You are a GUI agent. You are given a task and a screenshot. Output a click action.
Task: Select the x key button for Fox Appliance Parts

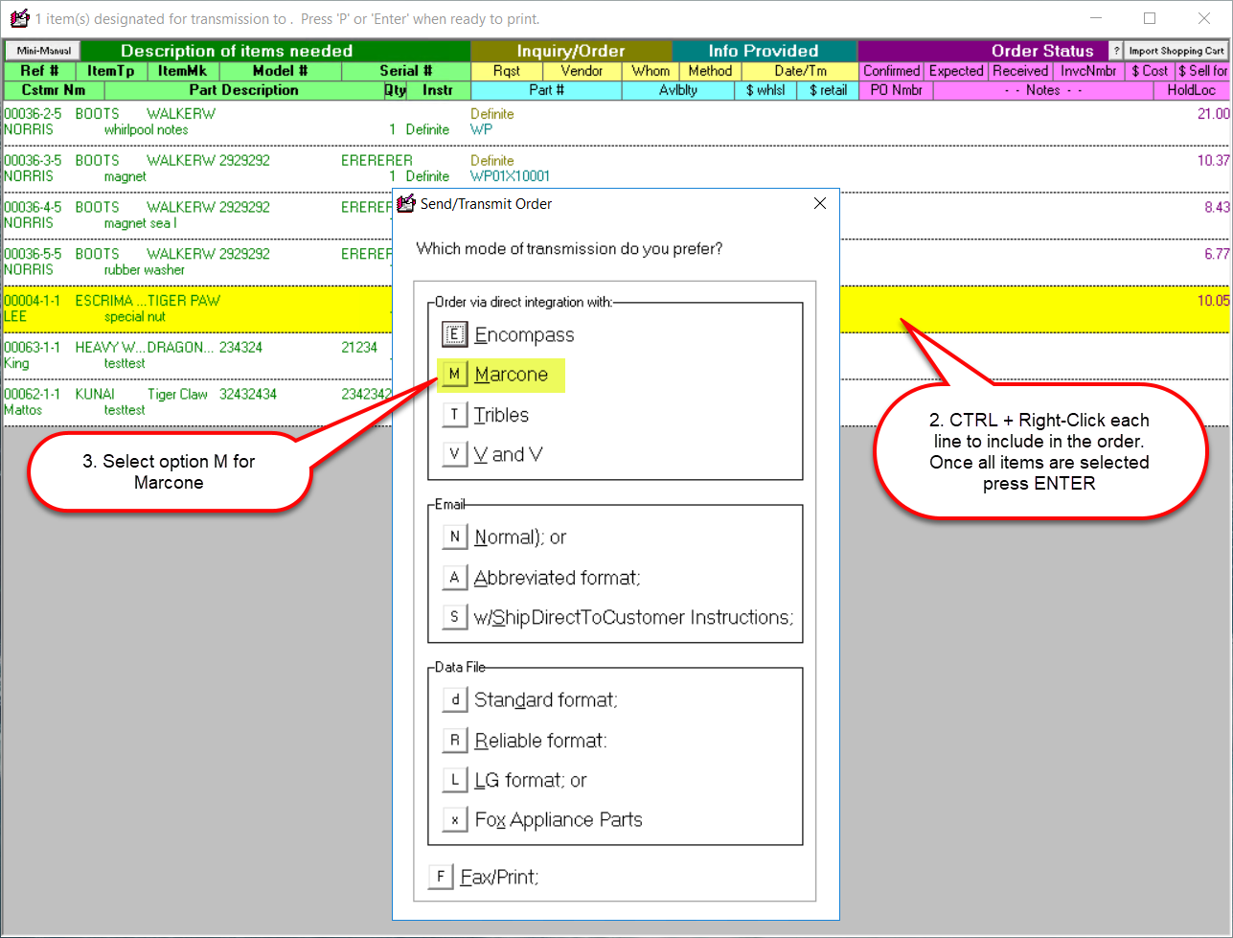pyautogui.click(x=455, y=820)
